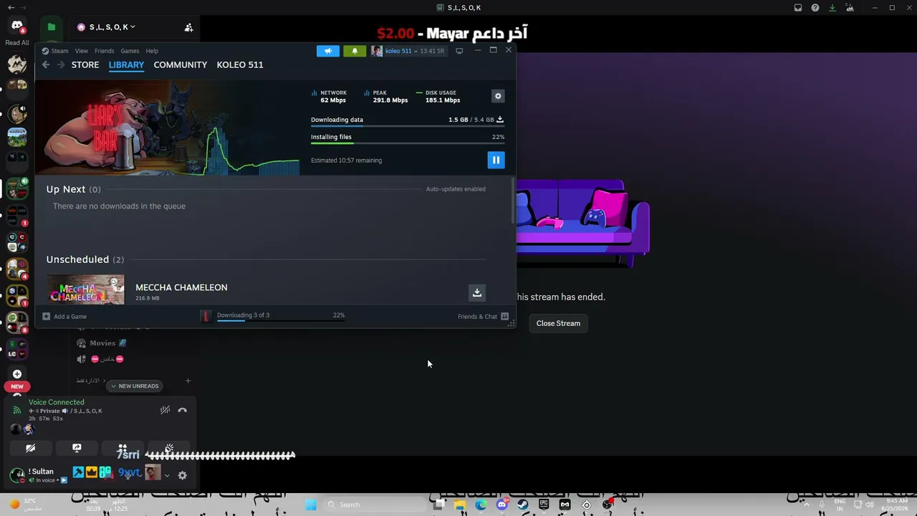Open File Explorer from the taskbar

pyautogui.click(x=460, y=505)
